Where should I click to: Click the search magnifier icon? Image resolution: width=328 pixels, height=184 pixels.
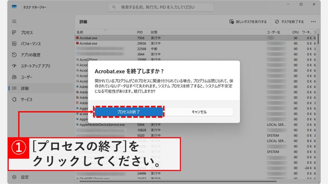[114, 7]
